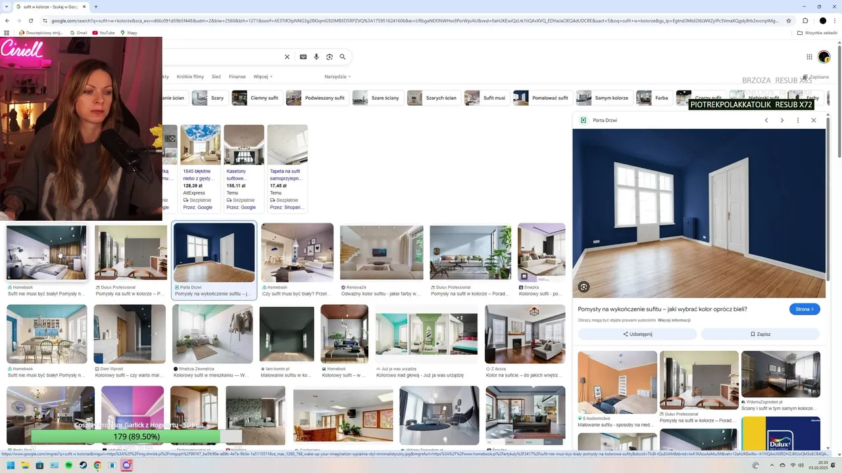Bookmark this page with star icon

pyautogui.click(x=789, y=20)
